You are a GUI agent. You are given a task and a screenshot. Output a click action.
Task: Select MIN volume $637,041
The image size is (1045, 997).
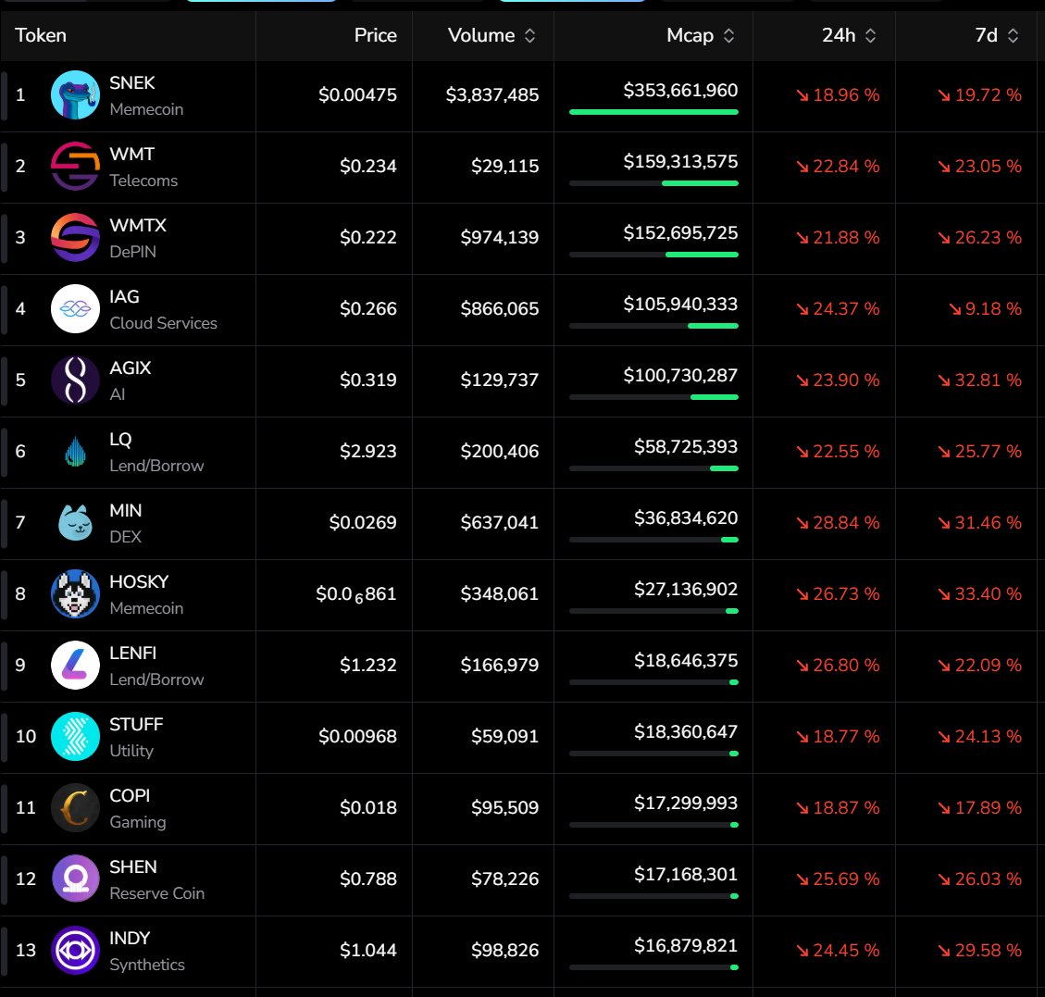coord(499,522)
